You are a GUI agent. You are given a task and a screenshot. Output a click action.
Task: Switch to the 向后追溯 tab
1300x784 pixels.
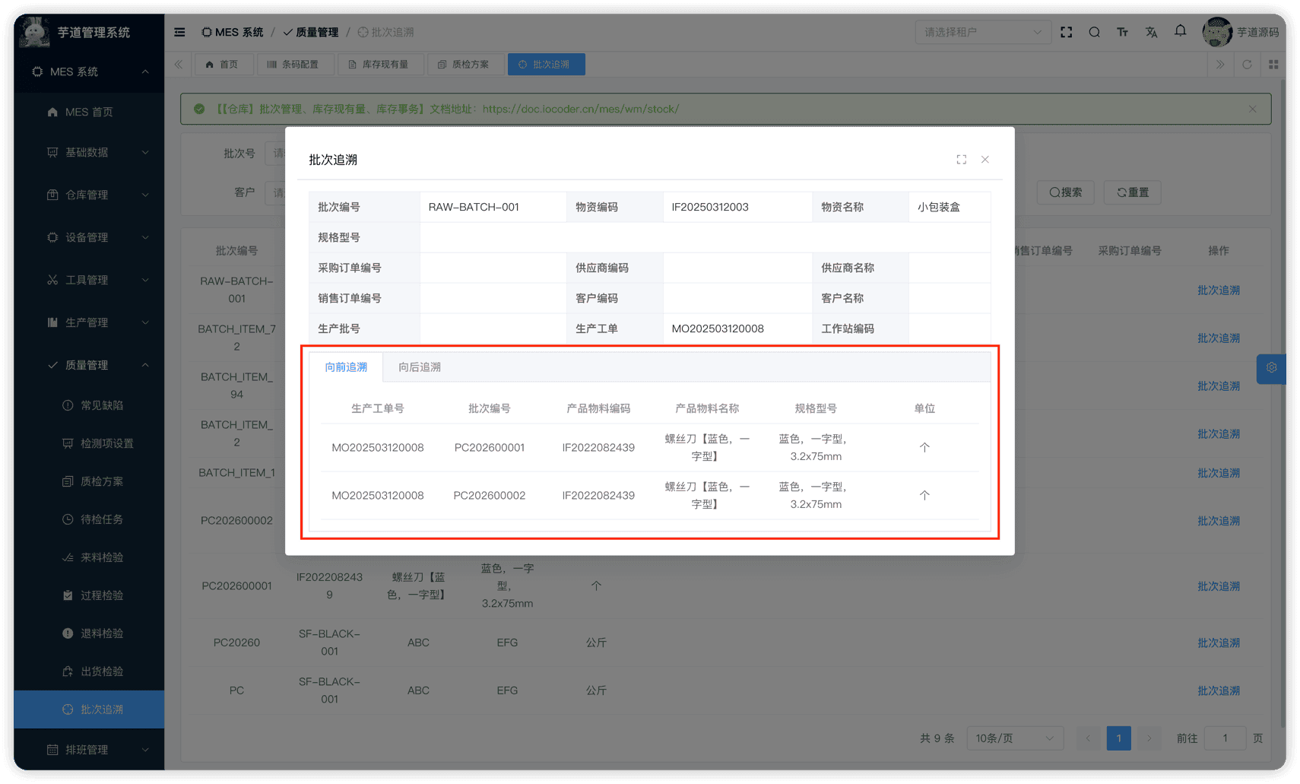(420, 367)
